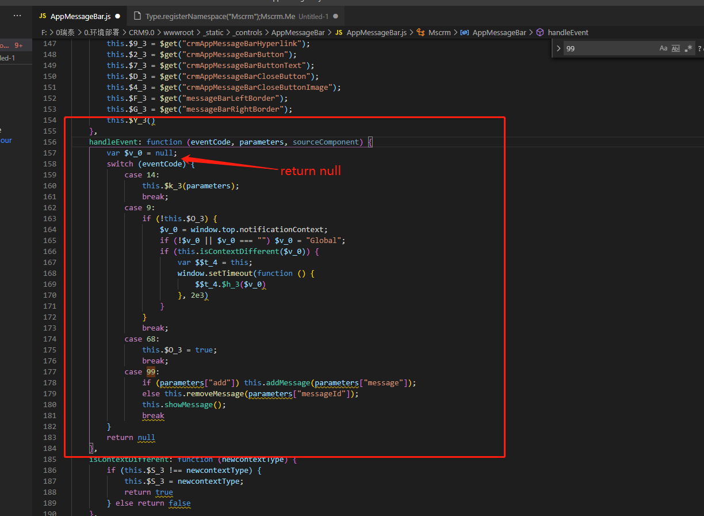This screenshot has height=516, width=704.
Task: Click "crmAppMessageBarCloseButtonImage" string on line 151
Action: pyautogui.click(x=257, y=87)
